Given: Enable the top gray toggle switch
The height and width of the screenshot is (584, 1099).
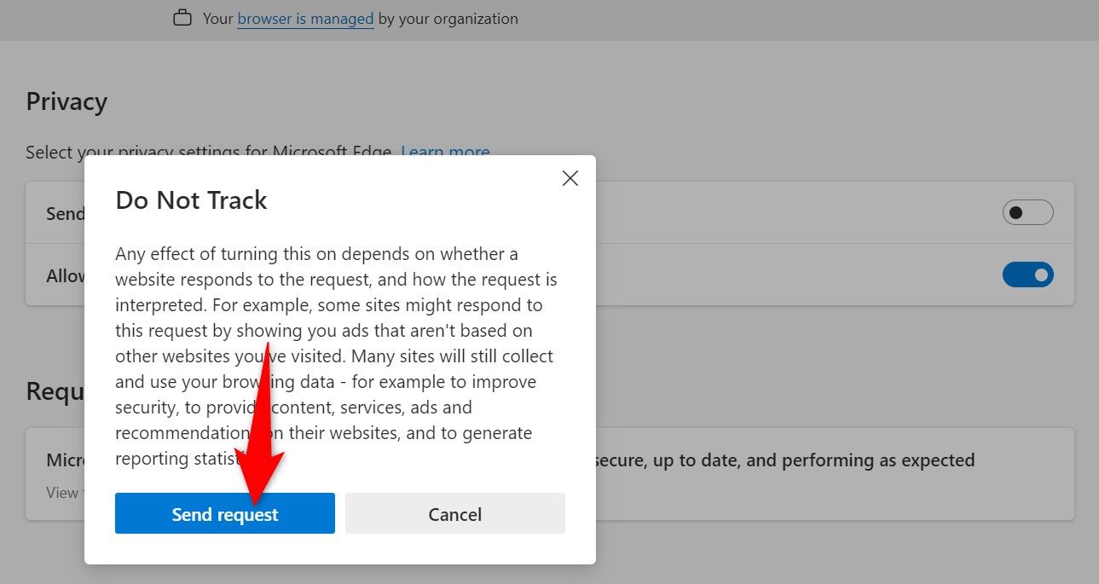Looking at the screenshot, I should pos(1028,212).
